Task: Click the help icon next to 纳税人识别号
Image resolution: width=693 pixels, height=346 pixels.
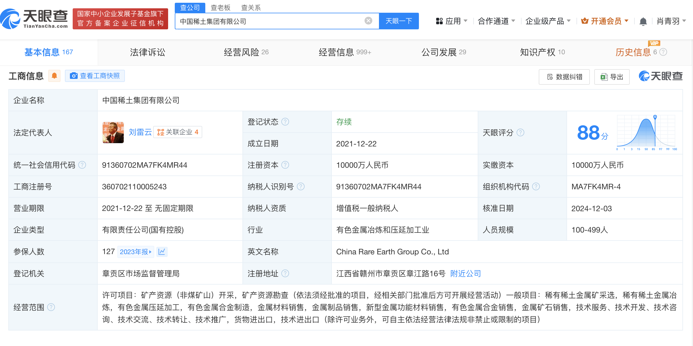Action: point(301,187)
